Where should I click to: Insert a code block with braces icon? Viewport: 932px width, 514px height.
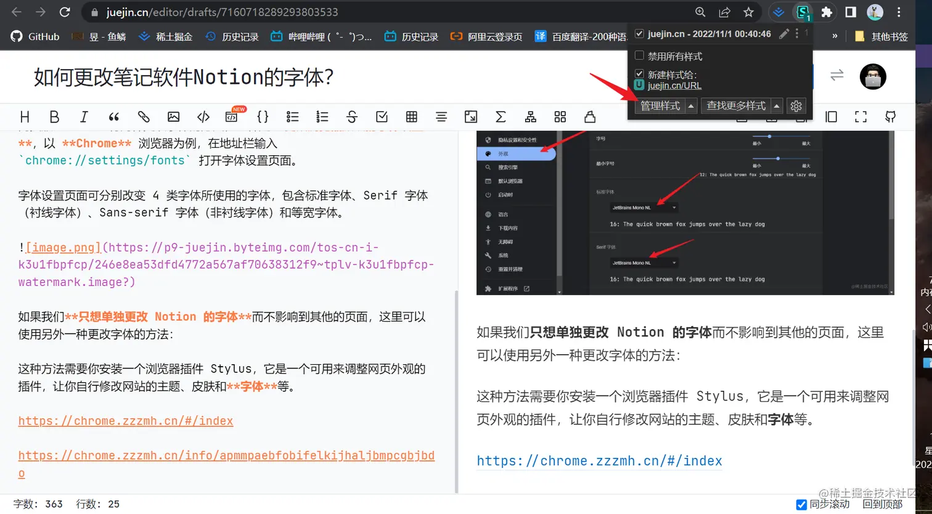coord(263,116)
